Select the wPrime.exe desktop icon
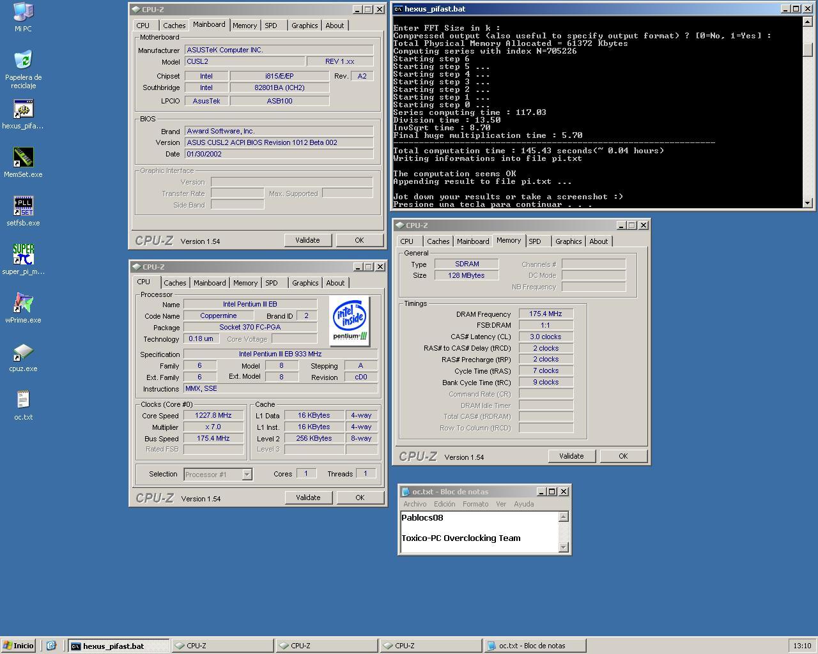Viewport: 818px width, 654px height. click(23, 303)
